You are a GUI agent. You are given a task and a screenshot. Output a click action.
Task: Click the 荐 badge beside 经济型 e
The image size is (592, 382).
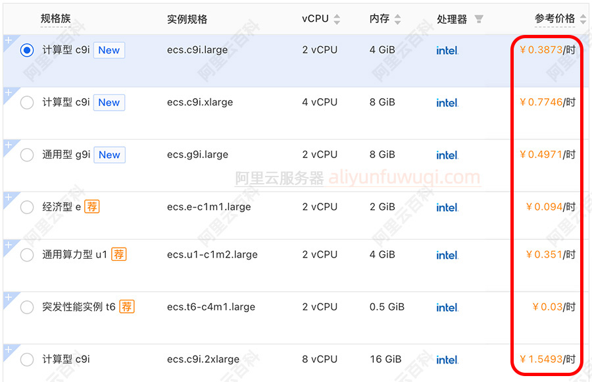pos(91,206)
